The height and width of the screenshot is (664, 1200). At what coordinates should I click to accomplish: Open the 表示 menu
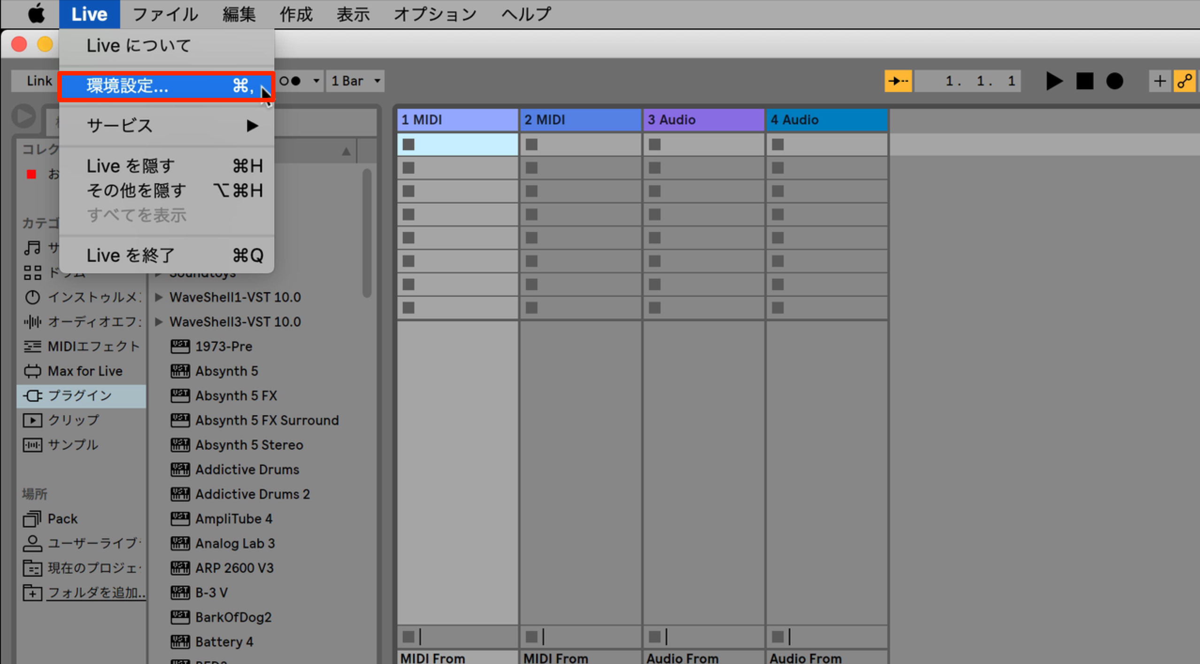pyautogui.click(x=353, y=14)
